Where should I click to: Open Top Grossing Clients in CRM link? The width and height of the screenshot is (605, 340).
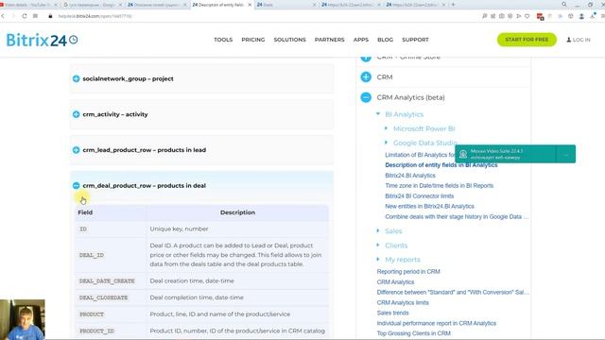tap(414, 333)
